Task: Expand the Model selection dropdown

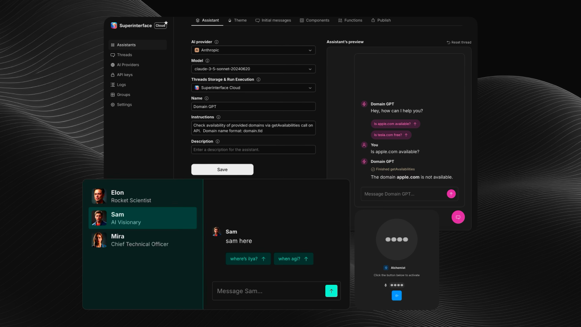Action: tap(253, 69)
